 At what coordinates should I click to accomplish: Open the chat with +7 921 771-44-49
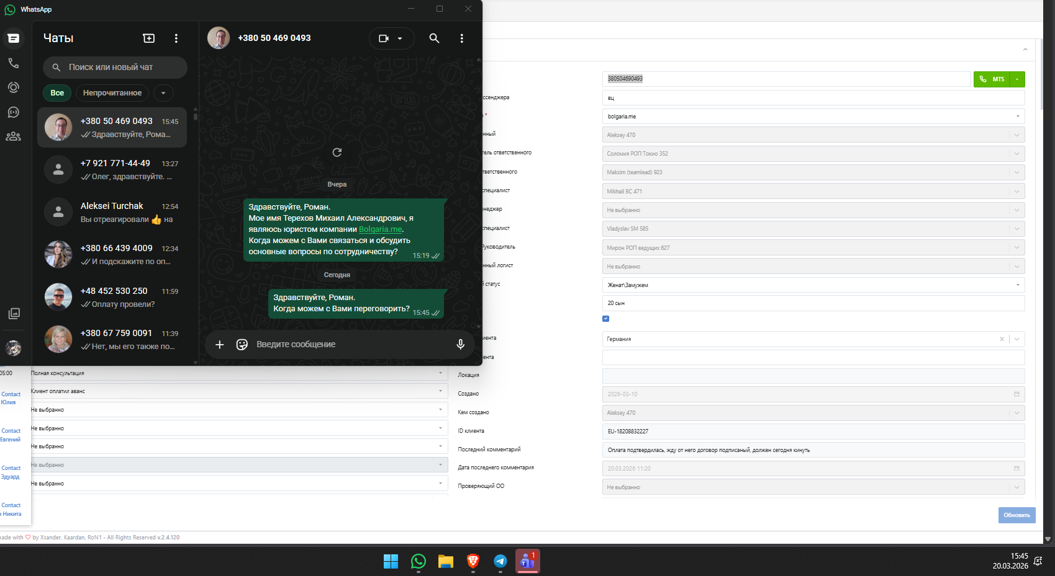tap(112, 169)
